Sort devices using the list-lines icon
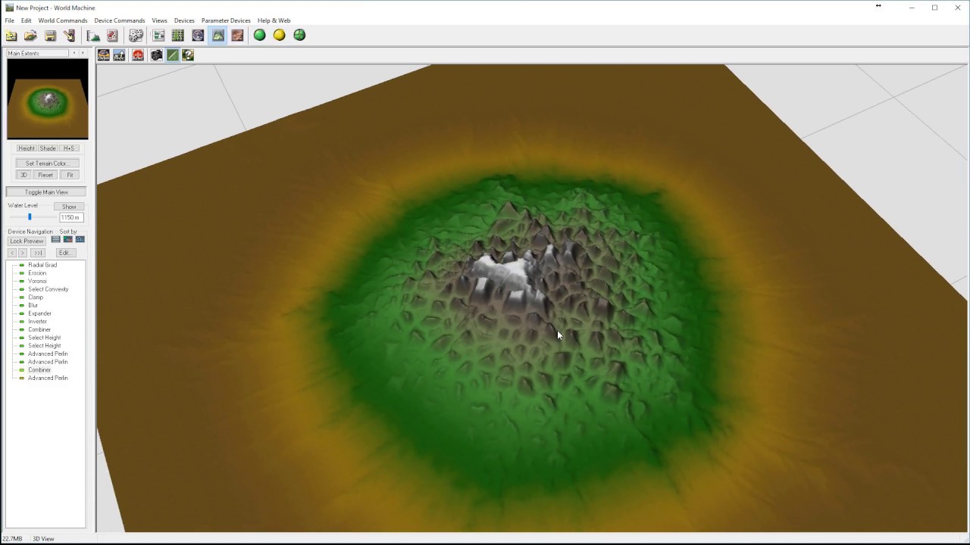Image resolution: width=970 pixels, height=545 pixels. pyautogui.click(x=55, y=240)
